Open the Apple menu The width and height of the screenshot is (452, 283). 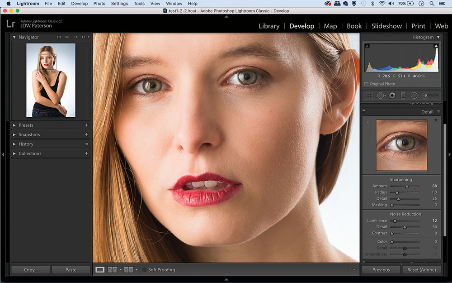pos(8,4)
